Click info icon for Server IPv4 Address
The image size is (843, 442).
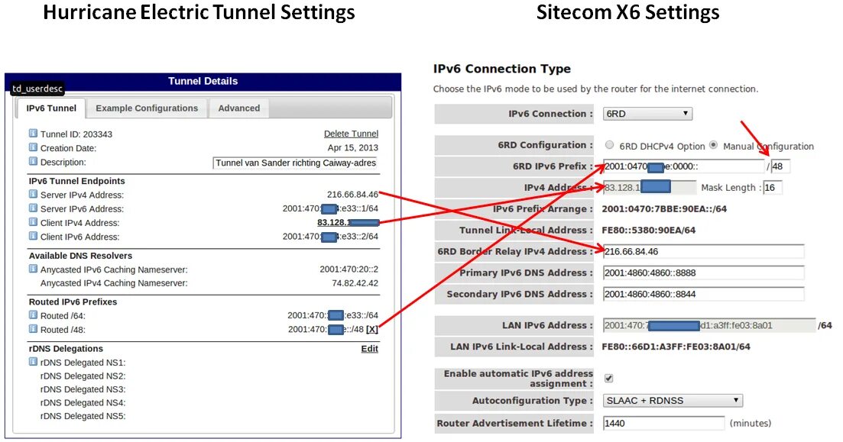33,195
